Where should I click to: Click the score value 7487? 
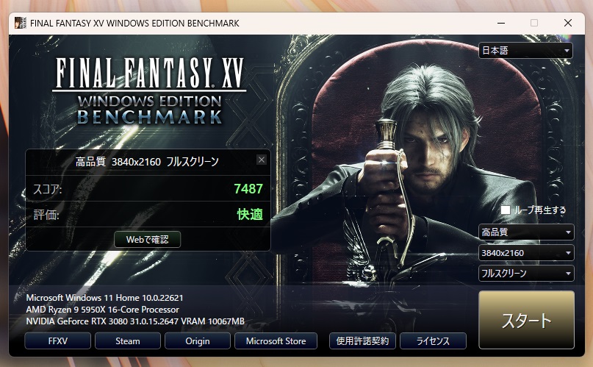248,188
